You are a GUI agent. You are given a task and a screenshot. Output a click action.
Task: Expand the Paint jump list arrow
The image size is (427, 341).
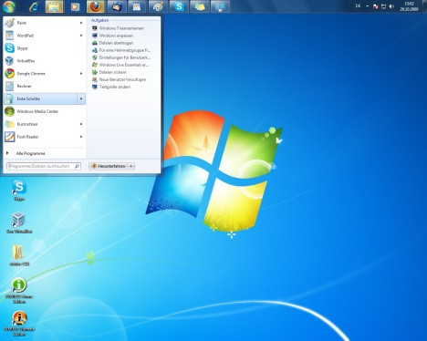tap(81, 23)
